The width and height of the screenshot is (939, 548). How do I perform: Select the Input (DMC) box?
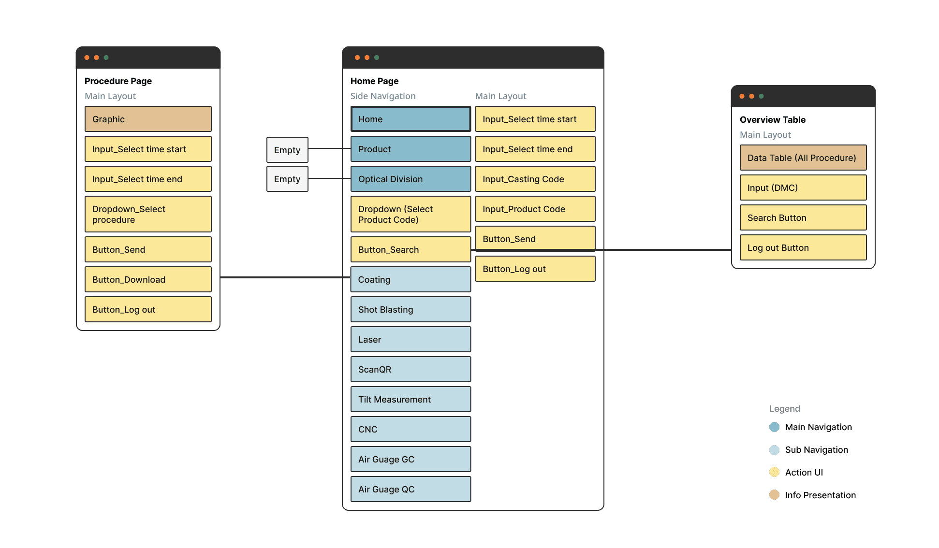coord(803,187)
